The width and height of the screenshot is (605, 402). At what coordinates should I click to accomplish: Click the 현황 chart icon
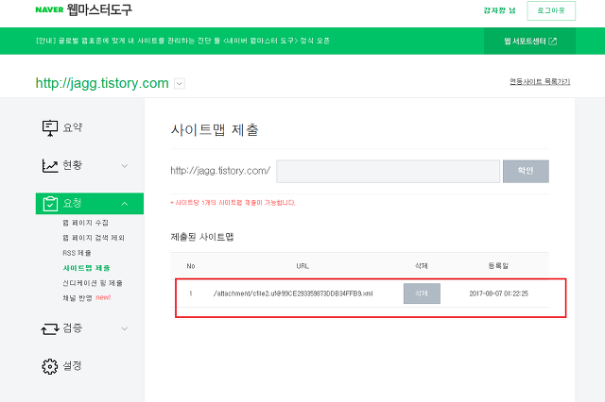tap(50, 165)
